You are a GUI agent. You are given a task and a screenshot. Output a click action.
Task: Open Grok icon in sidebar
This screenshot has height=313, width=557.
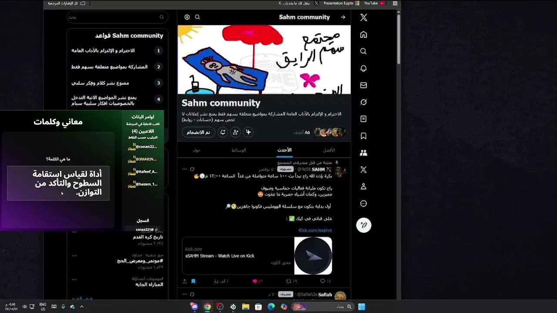363,102
